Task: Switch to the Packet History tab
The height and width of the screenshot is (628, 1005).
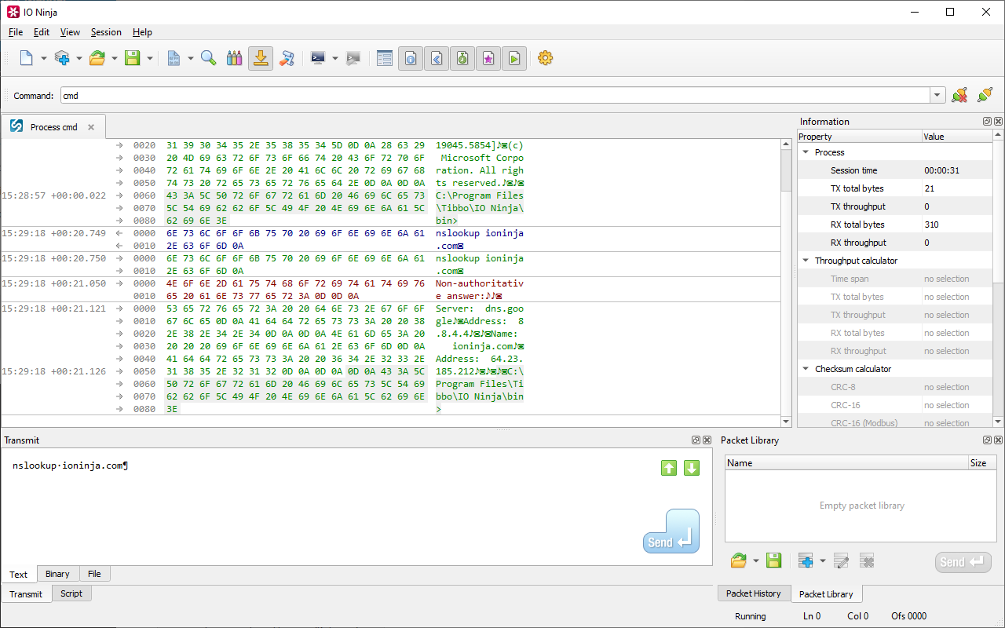Action: point(754,593)
